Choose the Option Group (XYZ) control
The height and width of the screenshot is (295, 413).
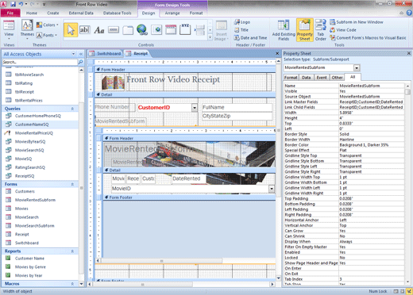[x=185, y=29]
